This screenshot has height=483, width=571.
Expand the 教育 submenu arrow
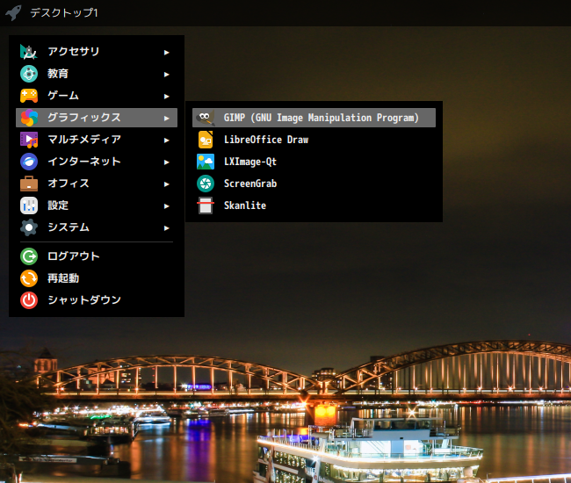pos(166,75)
